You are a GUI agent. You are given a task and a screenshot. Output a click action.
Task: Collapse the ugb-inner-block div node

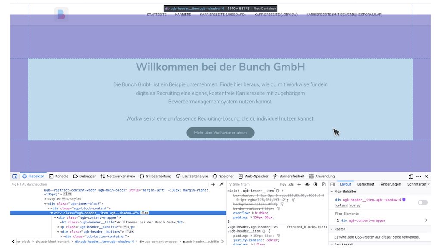pyautogui.click(x=45, y=204)
